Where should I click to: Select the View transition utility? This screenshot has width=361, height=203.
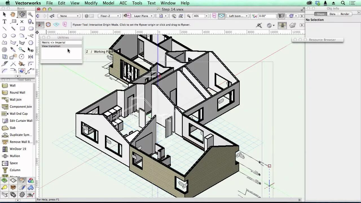(x=61, y=46)
